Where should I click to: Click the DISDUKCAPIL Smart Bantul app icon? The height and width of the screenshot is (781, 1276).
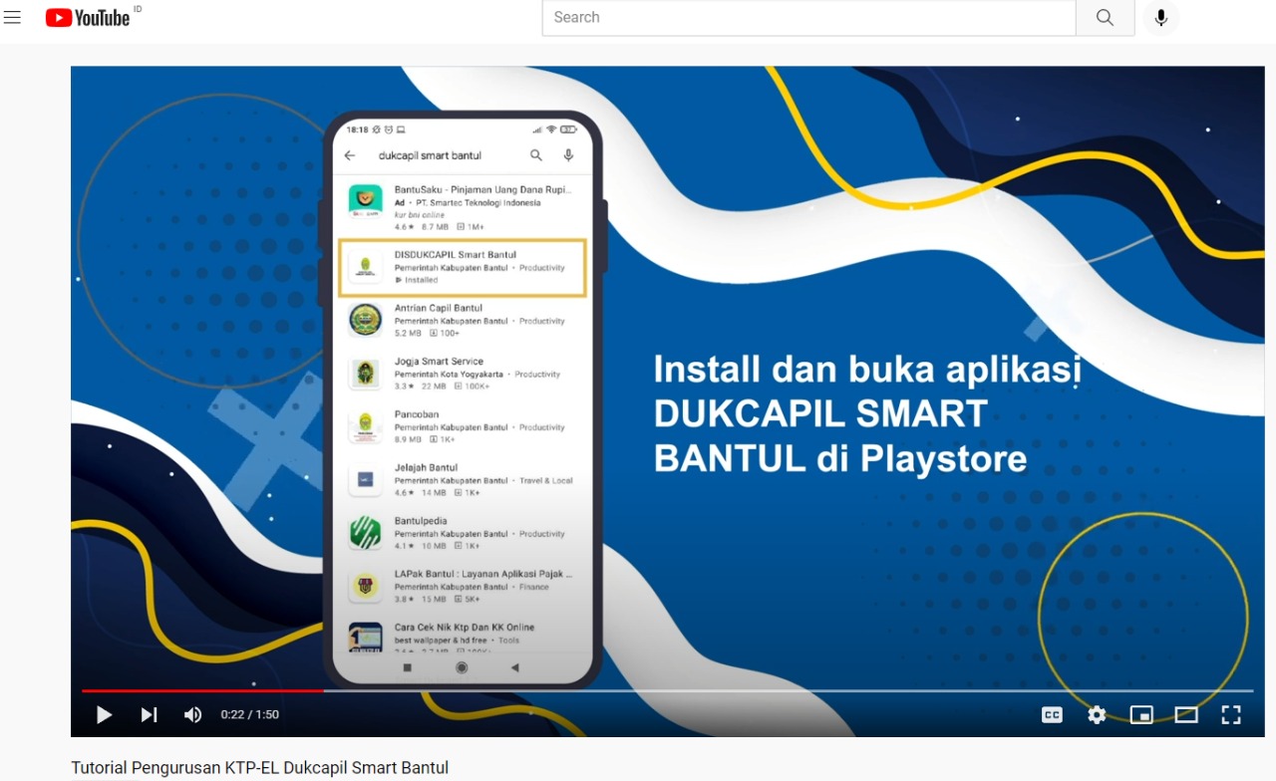point(365,267)
